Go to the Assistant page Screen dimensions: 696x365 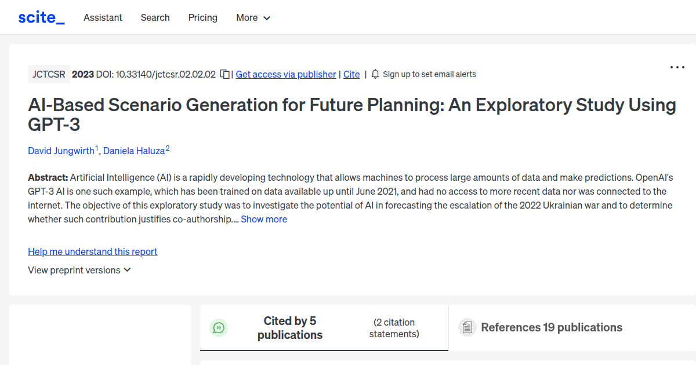[x=103, y=17]
